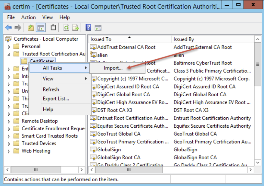Screen dimensions: 264x186
Task: Sort by the Issued To column header
Action: [130, 39]
